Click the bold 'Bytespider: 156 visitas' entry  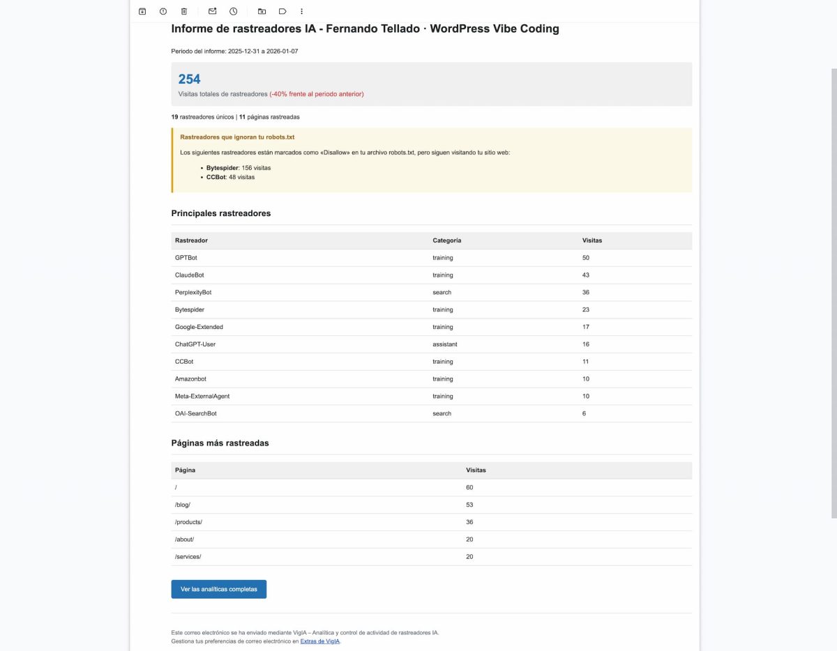(238, 167)
